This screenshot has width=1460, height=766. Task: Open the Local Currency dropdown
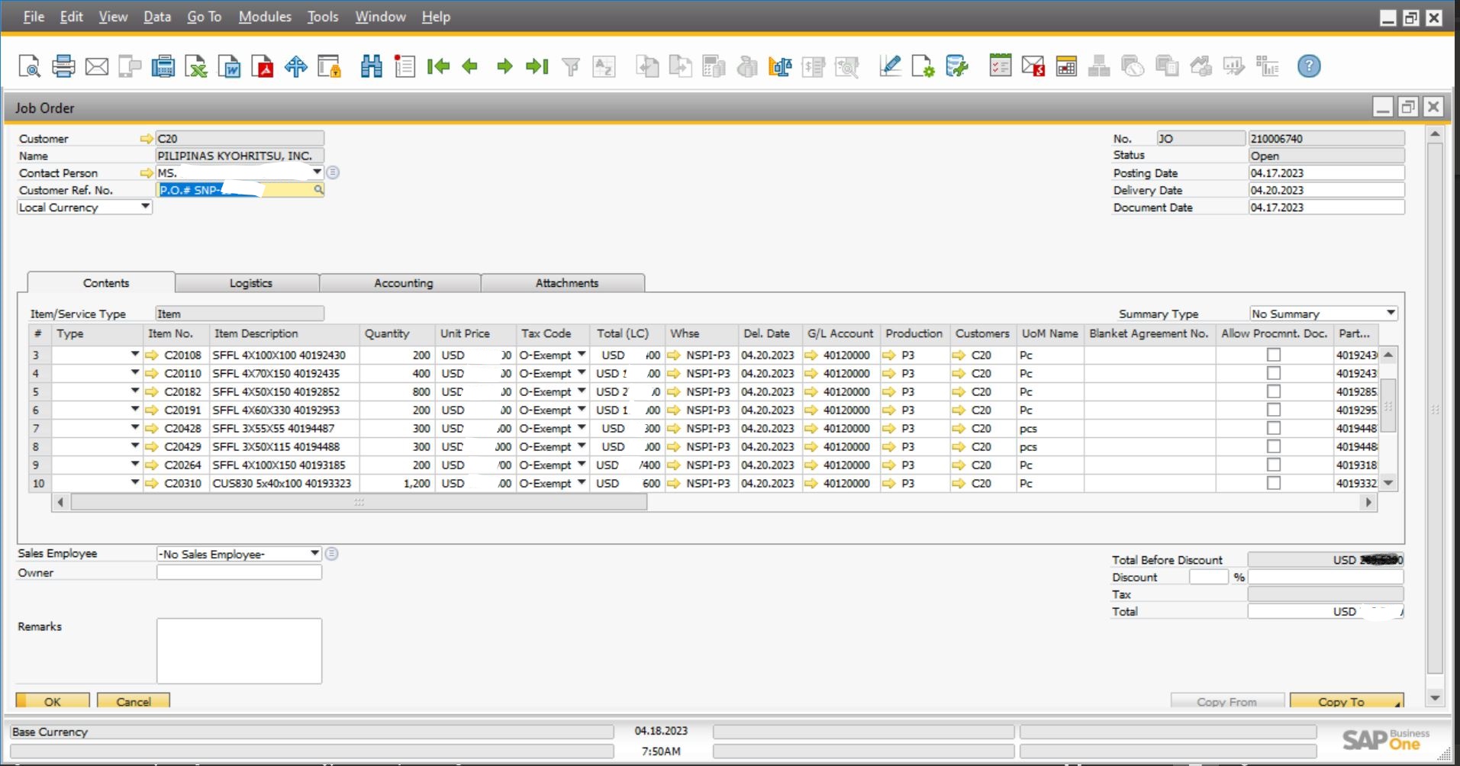tap(145, 207)
